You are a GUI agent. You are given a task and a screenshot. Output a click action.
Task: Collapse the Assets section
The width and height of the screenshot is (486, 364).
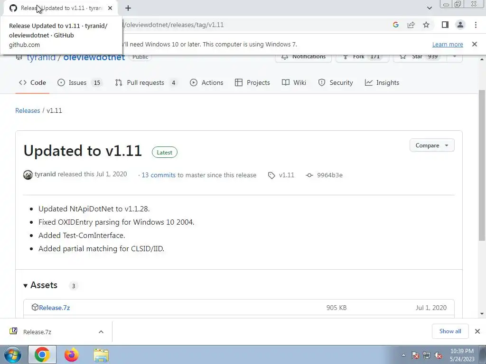(41, 285)
